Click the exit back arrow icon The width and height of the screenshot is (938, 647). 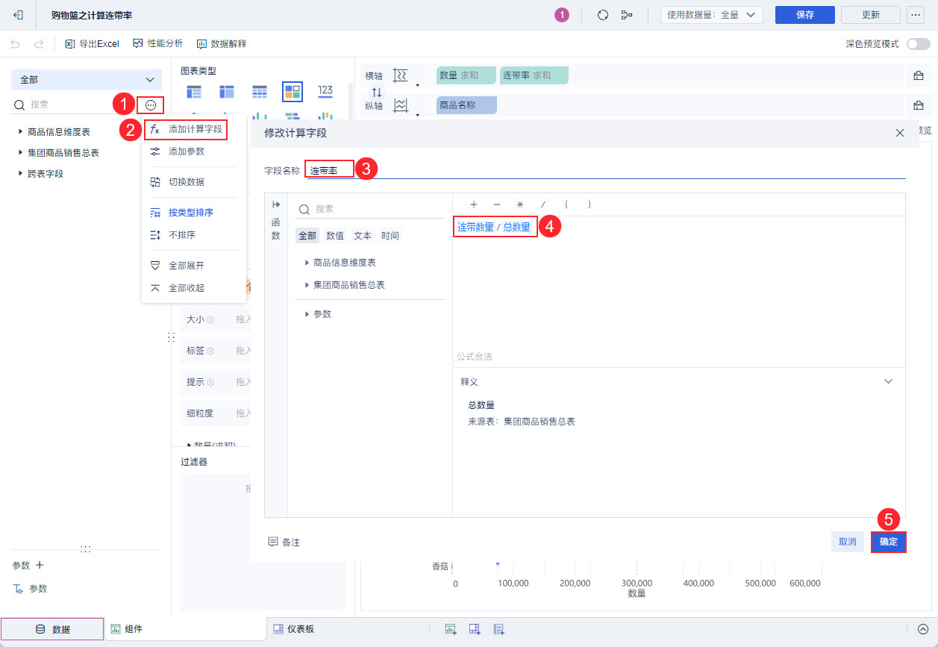18,15
